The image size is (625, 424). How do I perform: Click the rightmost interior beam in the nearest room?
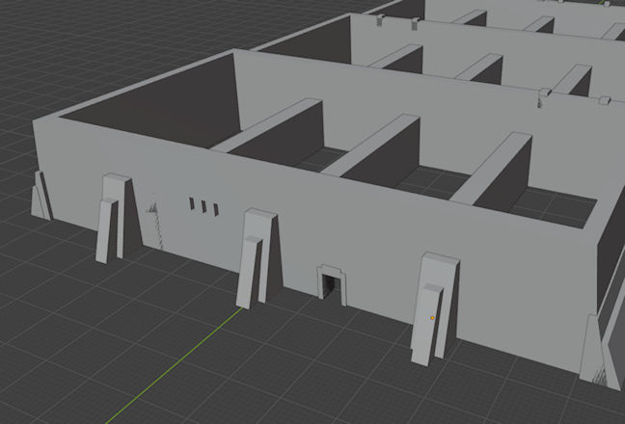pyautogui.click(x=492, y=169)
